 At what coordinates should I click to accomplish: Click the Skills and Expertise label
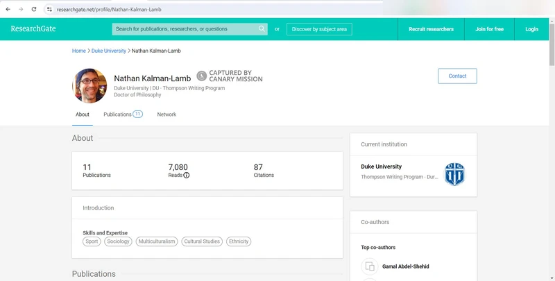click(x=105, y=233)
